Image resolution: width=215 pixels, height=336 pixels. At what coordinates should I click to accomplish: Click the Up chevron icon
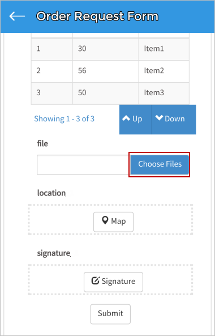[x=126, y=118]
